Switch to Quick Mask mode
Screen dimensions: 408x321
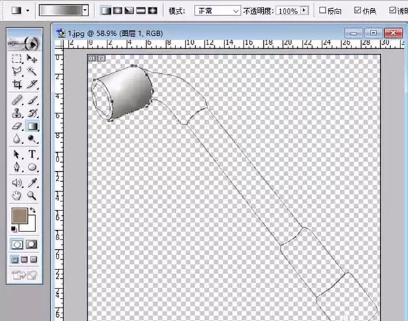(x=31, y=244)
